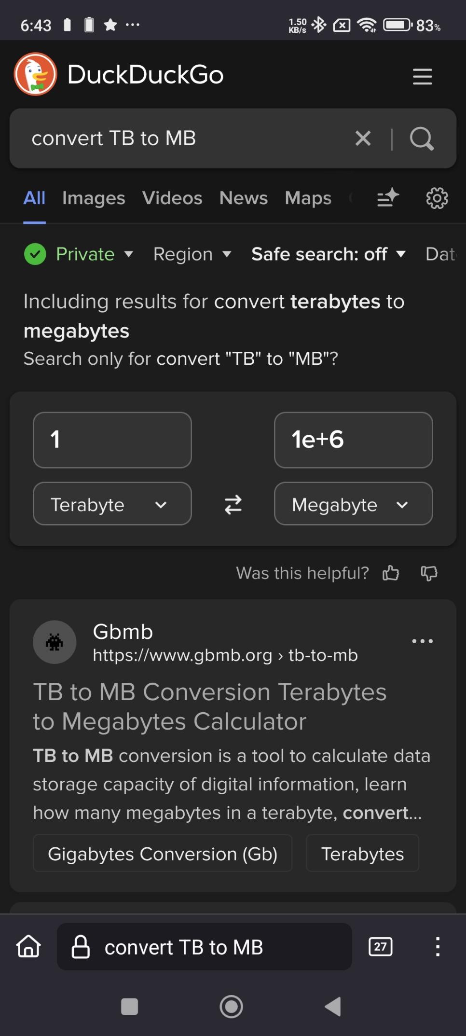Clear the search query text
This screenshot has width=466, height=1036.
pos(363,138)
